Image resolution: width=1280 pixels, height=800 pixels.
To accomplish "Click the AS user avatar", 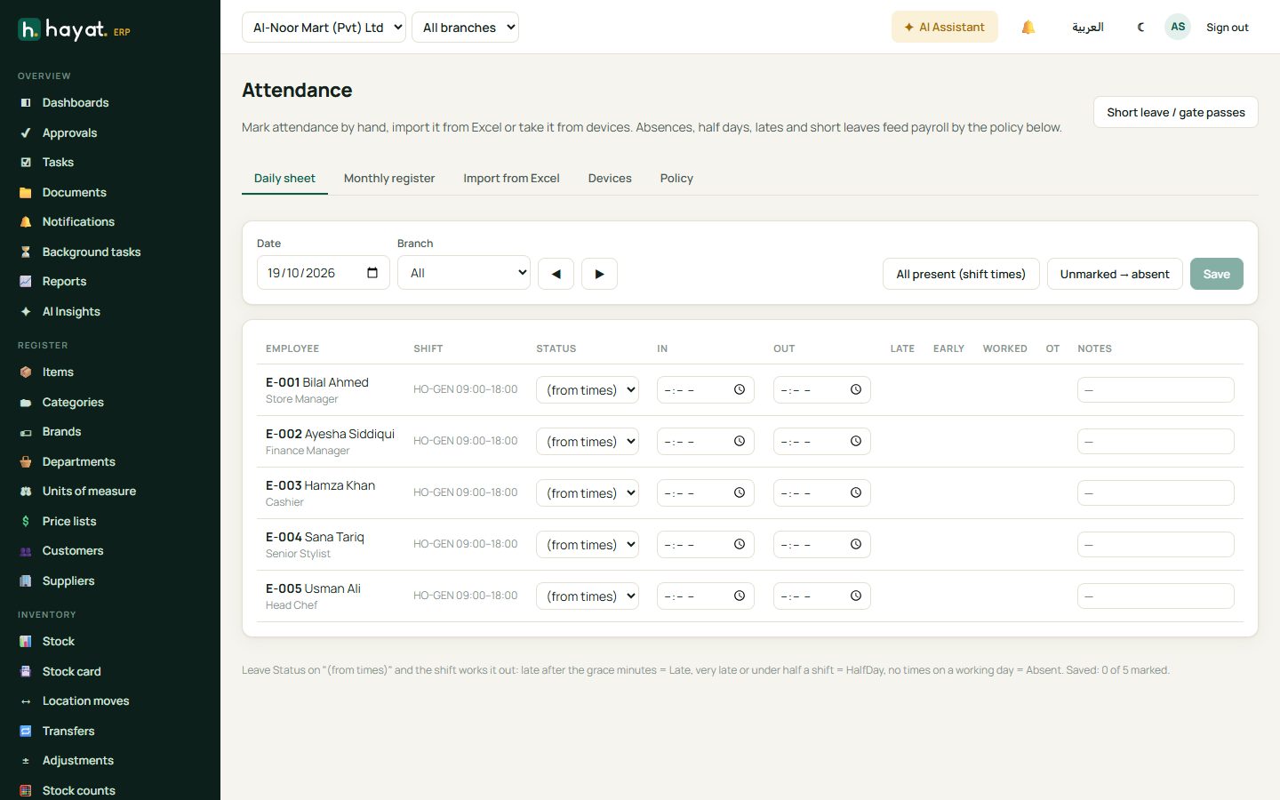I will pyautogui.click(x=1178, y=27).
